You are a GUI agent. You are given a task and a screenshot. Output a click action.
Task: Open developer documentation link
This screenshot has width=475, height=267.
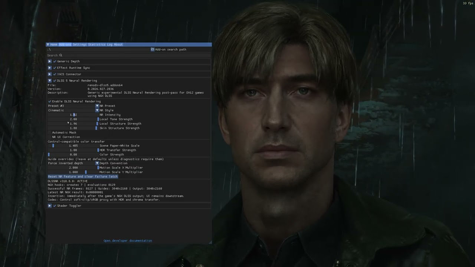(128, 241)
